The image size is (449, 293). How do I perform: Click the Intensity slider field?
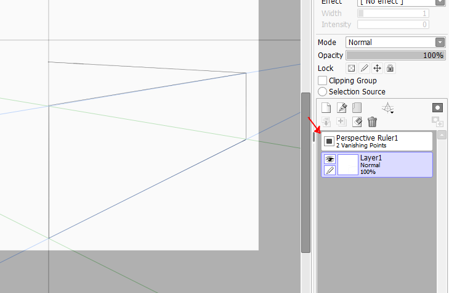[x=393, y=25]
